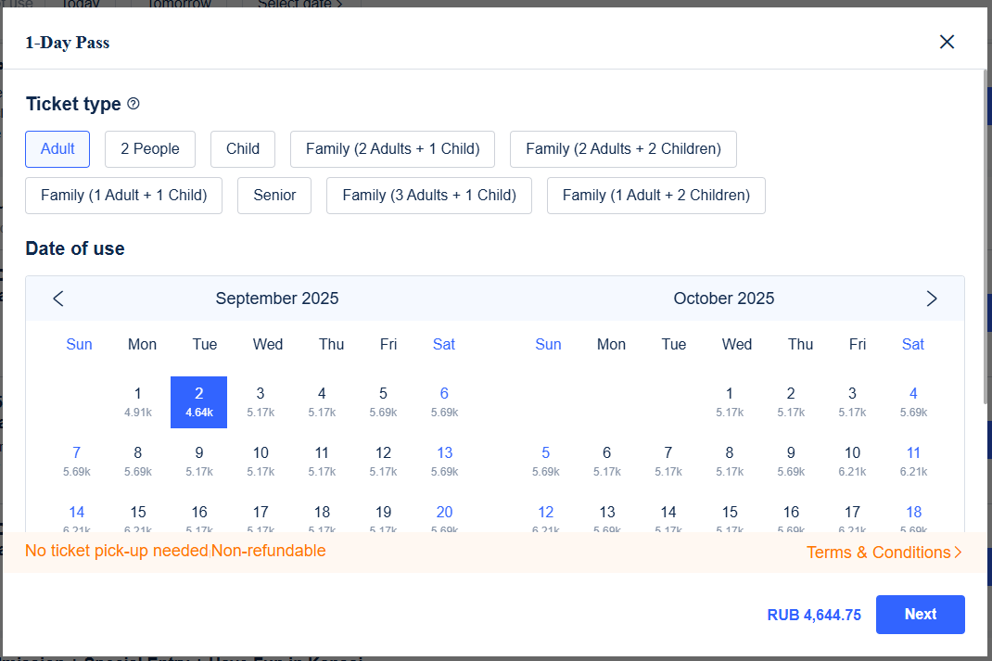Choose Sunday October 5
The height and width of the screenshot is (661, 992).
click(x=545, y=462)
